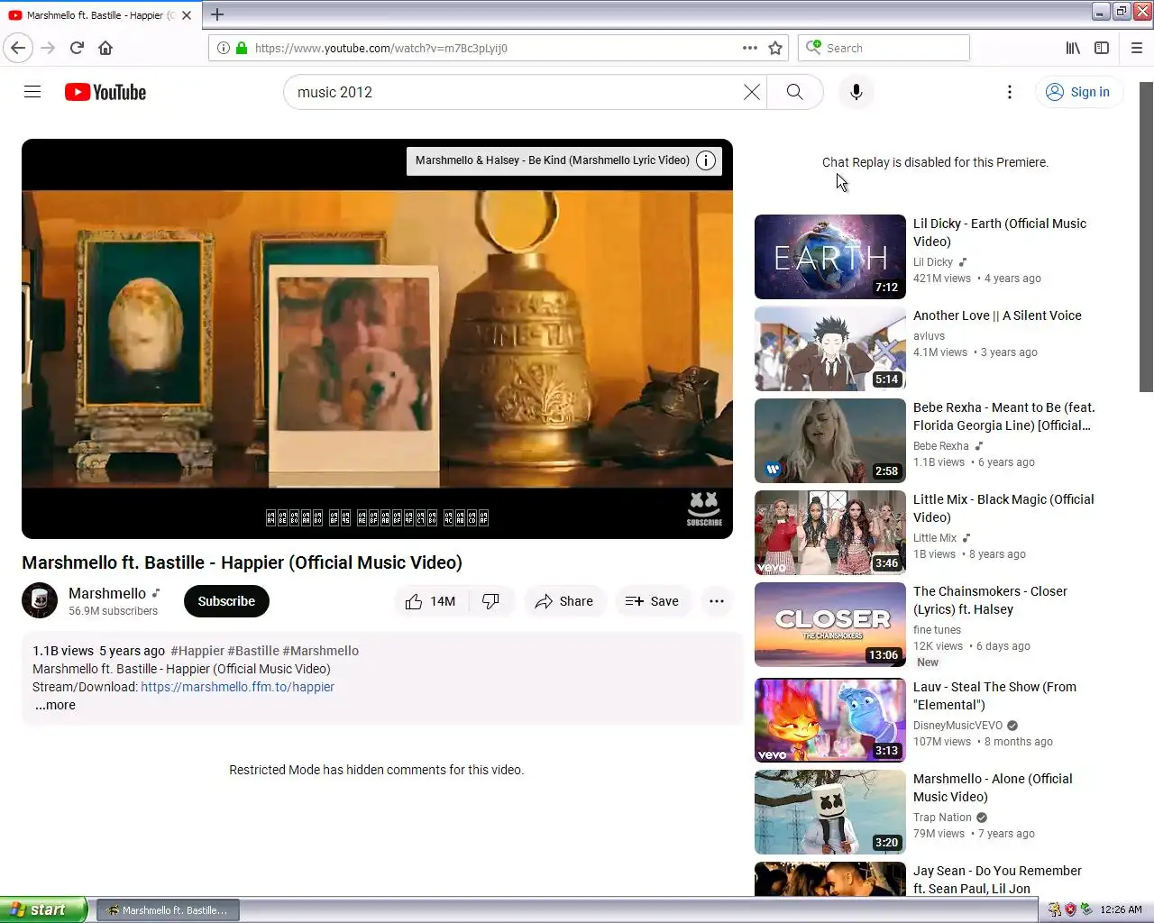Start voice search with microphone
The height and width of the screenshot is (923, 1154).
pos(856,92)
